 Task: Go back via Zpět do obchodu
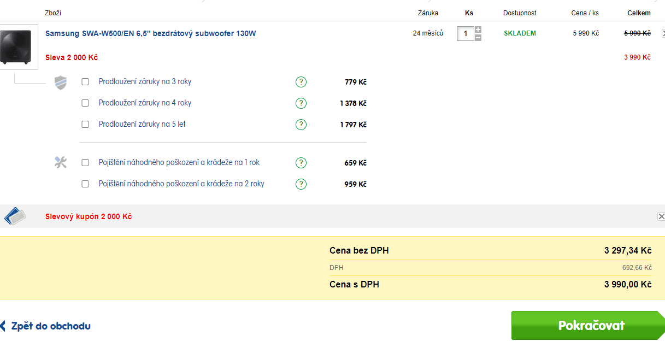(46, 326)
